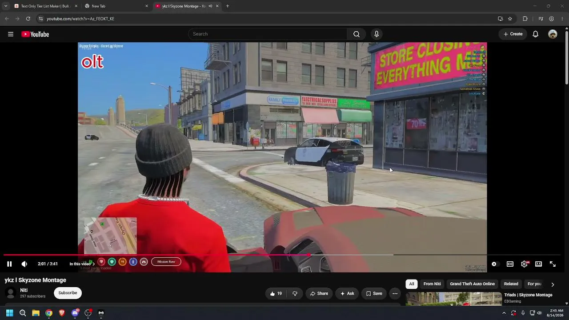Open system volume from the tray speaker
This screenshot has height=320, width=569.
pyautogui.click(x=539, y=313)
